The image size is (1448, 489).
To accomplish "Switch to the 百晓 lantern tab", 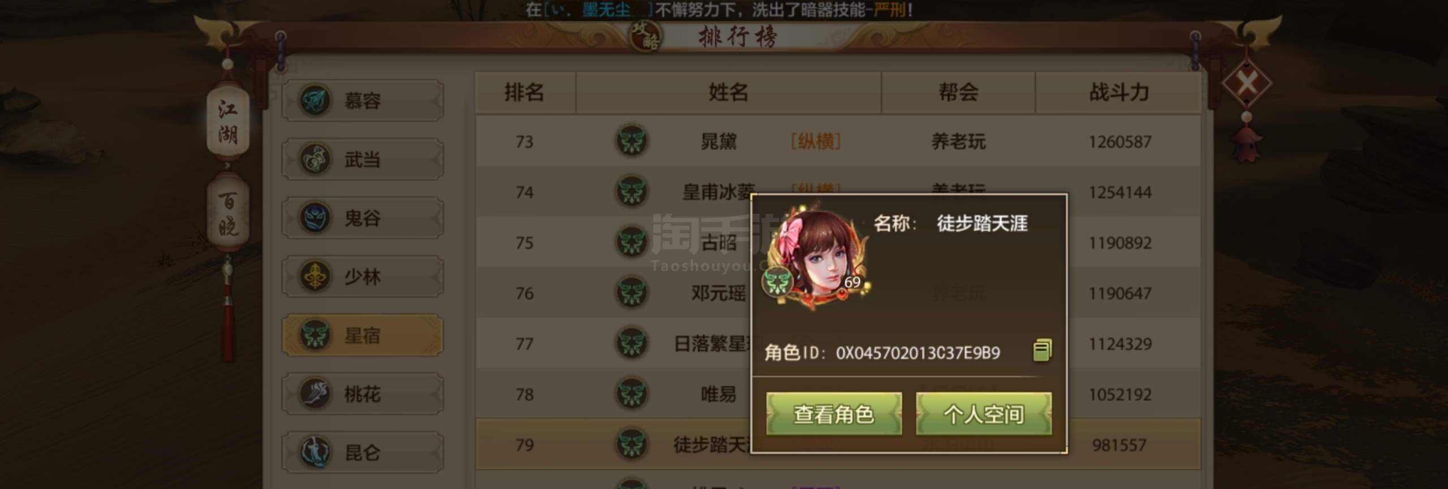I will coord(228,213).
